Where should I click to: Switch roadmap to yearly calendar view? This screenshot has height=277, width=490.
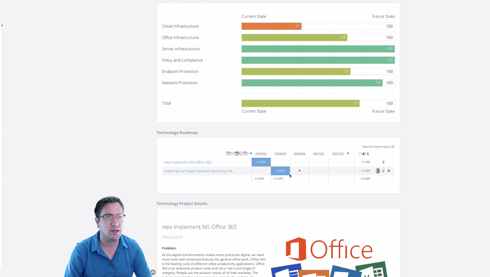(x=246, y=154)
